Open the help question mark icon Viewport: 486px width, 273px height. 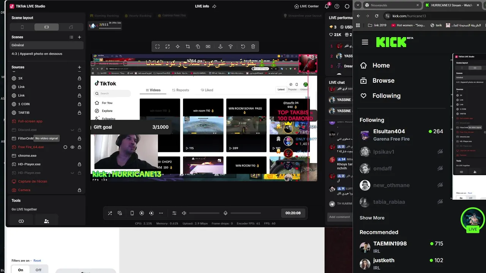337,6
